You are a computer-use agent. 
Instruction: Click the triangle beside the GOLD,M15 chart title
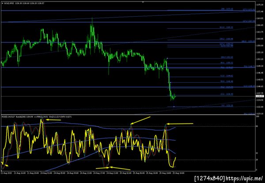[x=2, y=3]
